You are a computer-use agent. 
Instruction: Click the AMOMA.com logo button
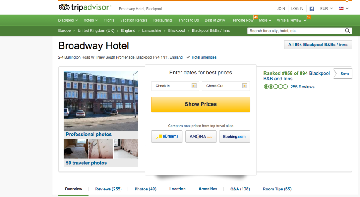pyautogui.click(x=201, y=136)
